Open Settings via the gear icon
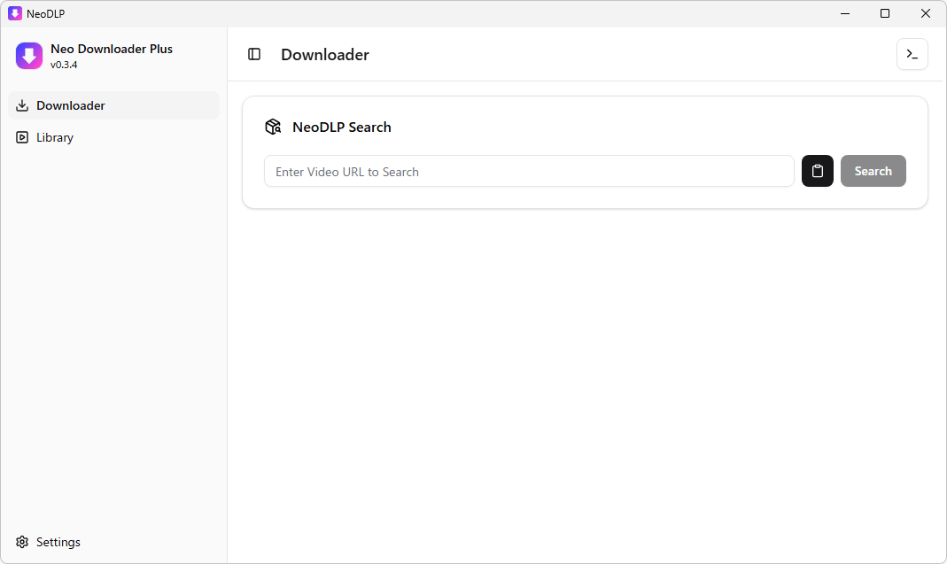The height and width of the screenshot is (564, 947). [22, 542]
